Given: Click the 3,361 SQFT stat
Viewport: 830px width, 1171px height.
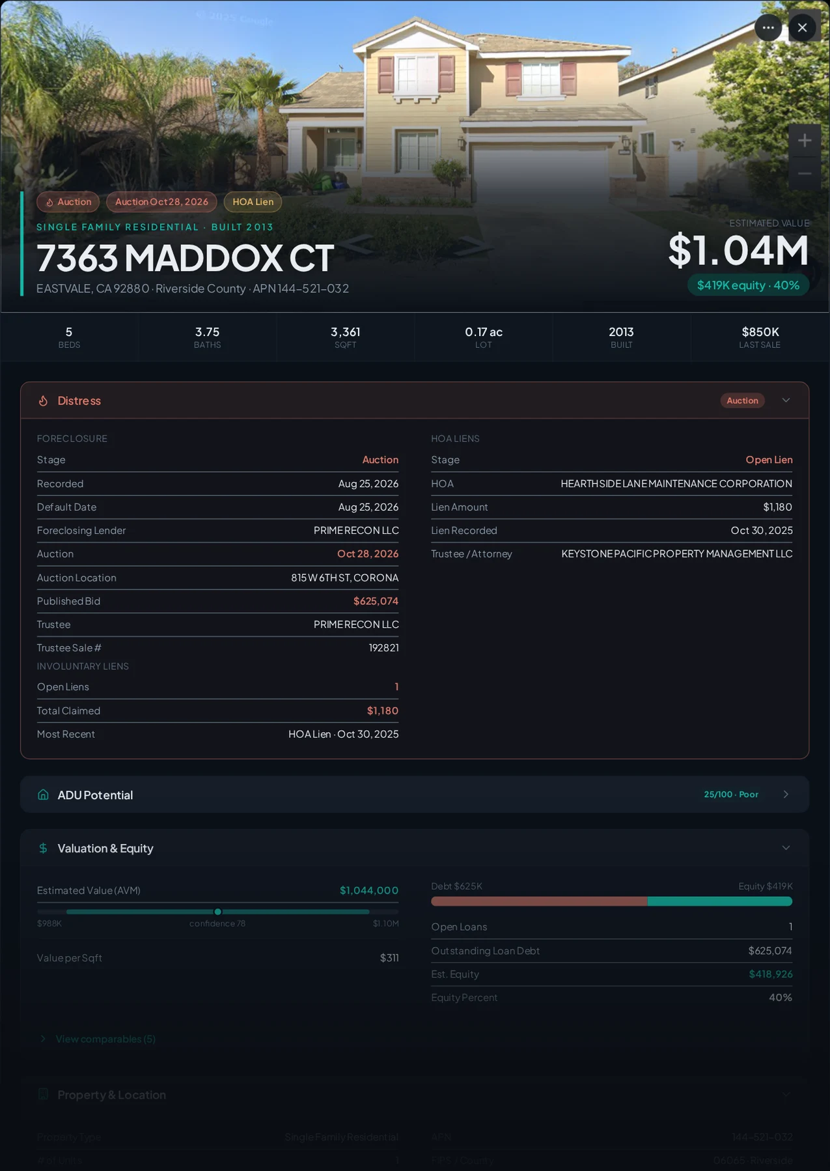Looking at the screenshot, I should point(345,337).
